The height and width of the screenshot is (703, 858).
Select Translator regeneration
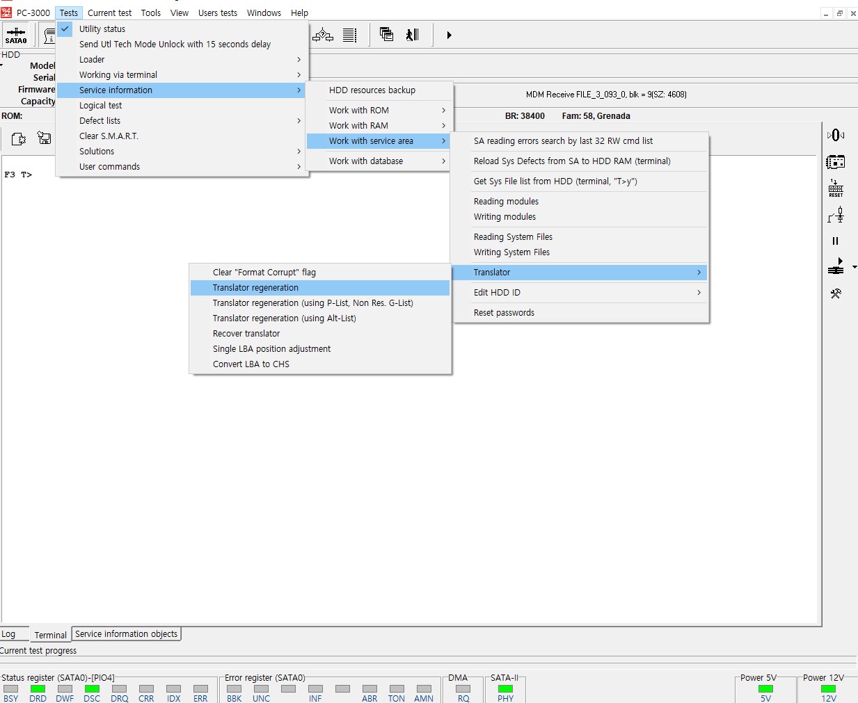pos(320,287)
